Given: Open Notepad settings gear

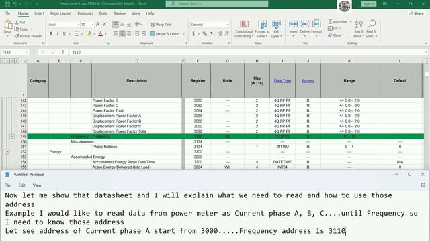Looking at the screenshot, I should pyautogui.click(x=423, y=185).
